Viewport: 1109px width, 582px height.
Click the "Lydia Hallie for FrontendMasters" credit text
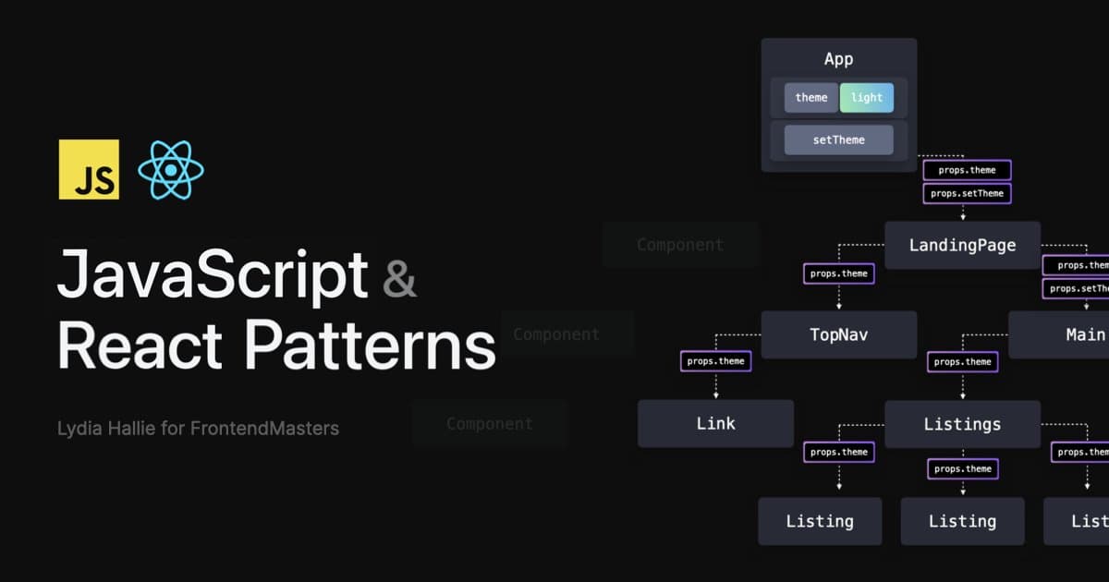(198, 428)
